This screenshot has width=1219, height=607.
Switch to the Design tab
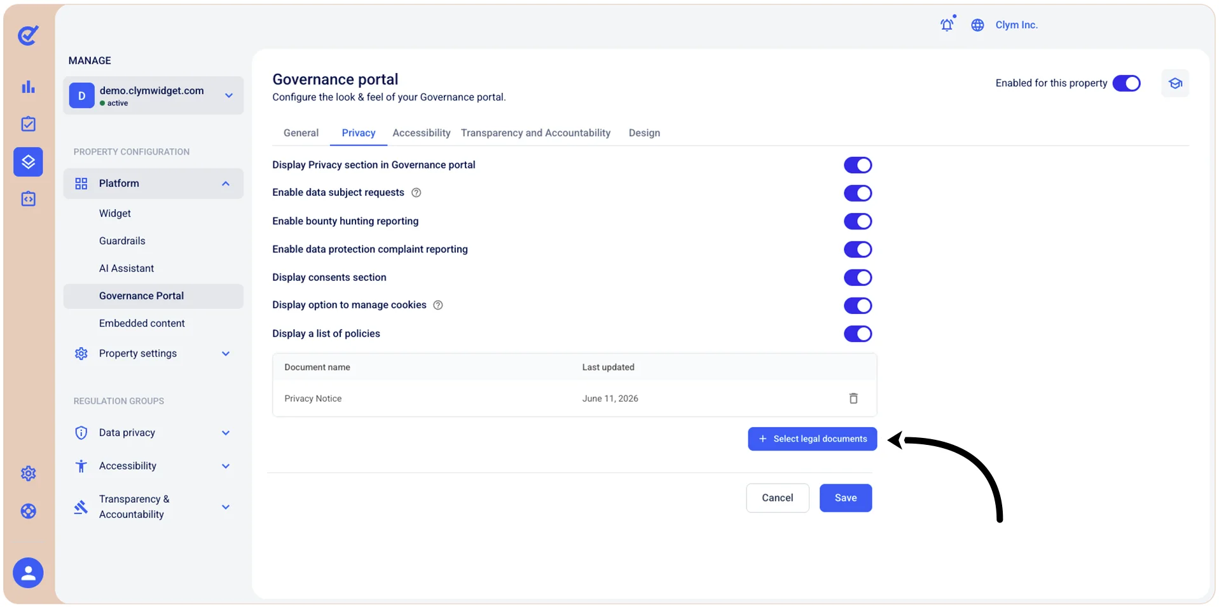click(x=644, y=133)
